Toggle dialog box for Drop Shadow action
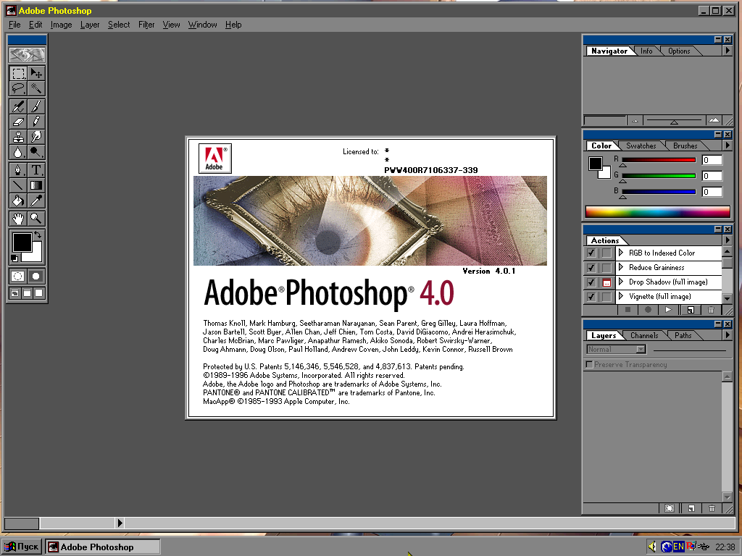The height and width of the screenshot is (556, 742). tap(606, 282)
